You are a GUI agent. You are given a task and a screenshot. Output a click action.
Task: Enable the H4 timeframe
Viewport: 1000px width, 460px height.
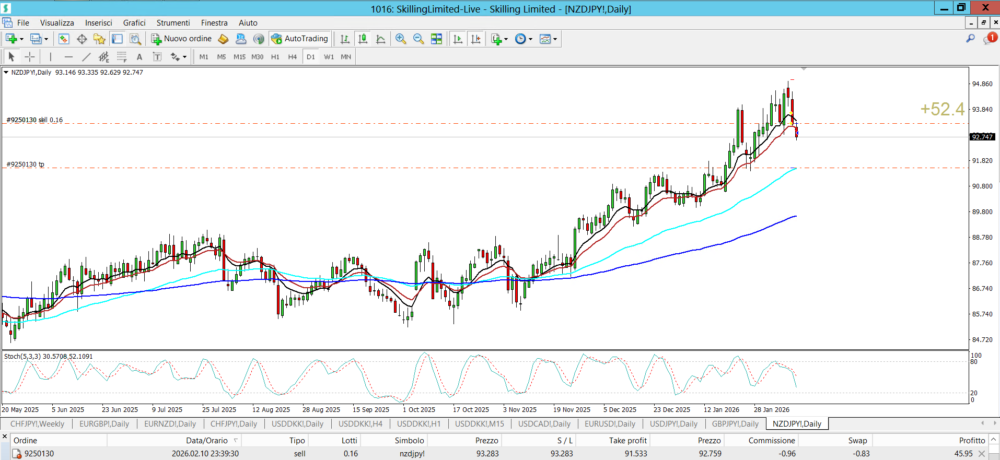point(292,57)
